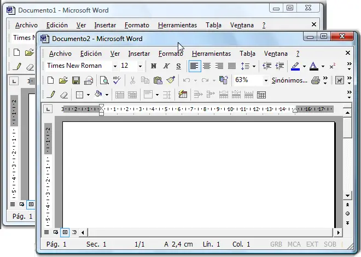Open font size 12 dropdown
Viewport: 361px width, 257px height.
pyautogui.click(x=140, y=67)
